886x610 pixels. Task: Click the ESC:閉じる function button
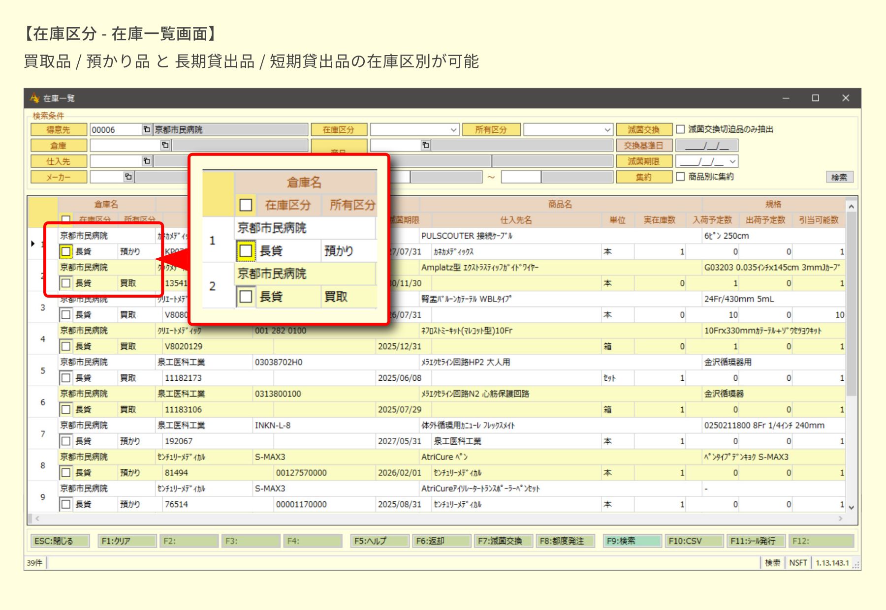coord(60,541)
